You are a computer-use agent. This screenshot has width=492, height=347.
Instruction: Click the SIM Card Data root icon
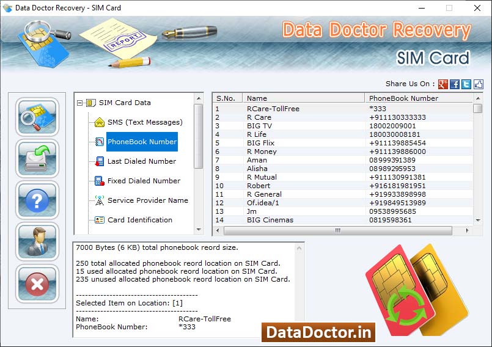[90, 103]
